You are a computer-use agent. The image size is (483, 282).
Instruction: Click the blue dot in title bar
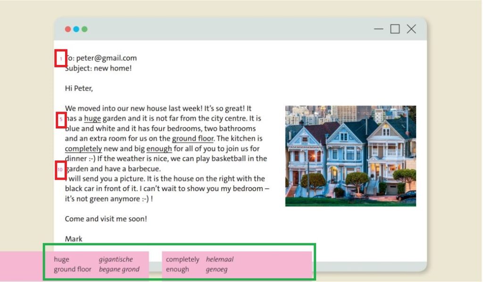pos(76,29)
